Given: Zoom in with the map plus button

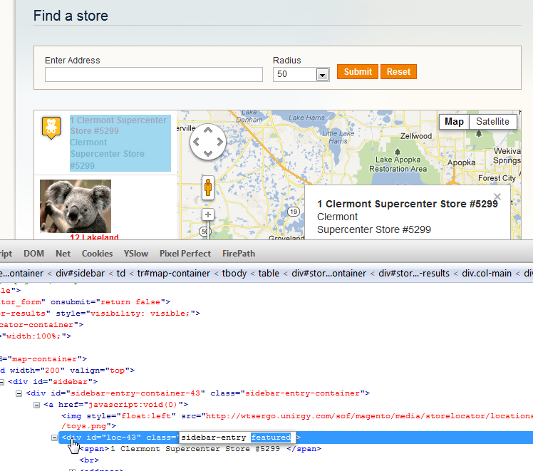Looking at the screenshot, I should [x=208, y=214].
